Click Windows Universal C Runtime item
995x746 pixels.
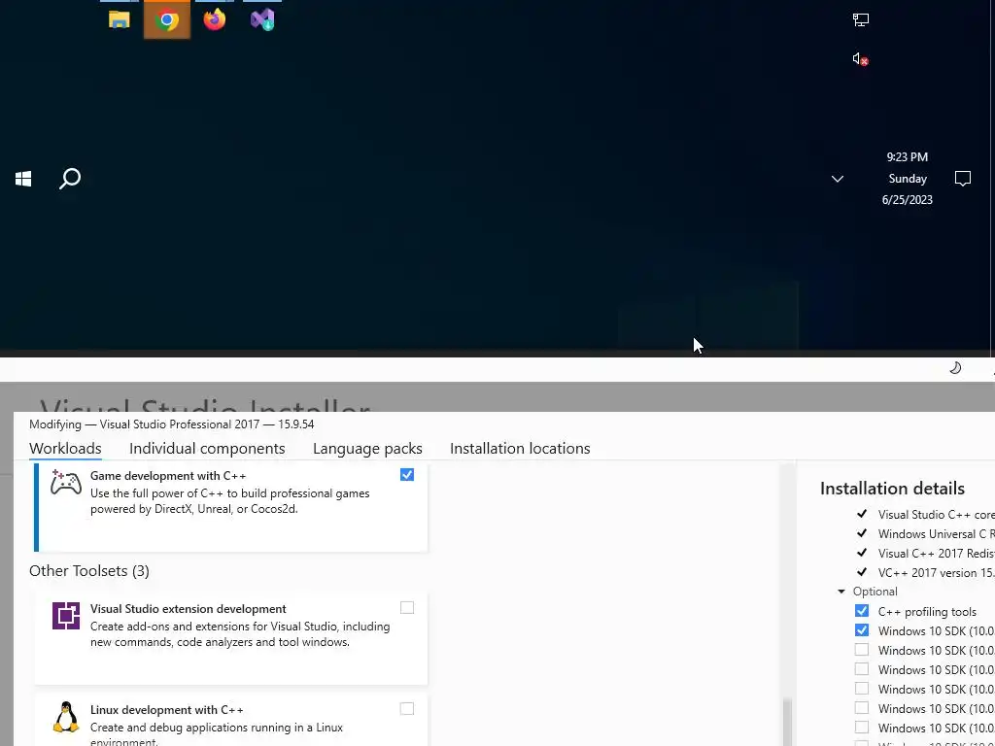[936, 534]
